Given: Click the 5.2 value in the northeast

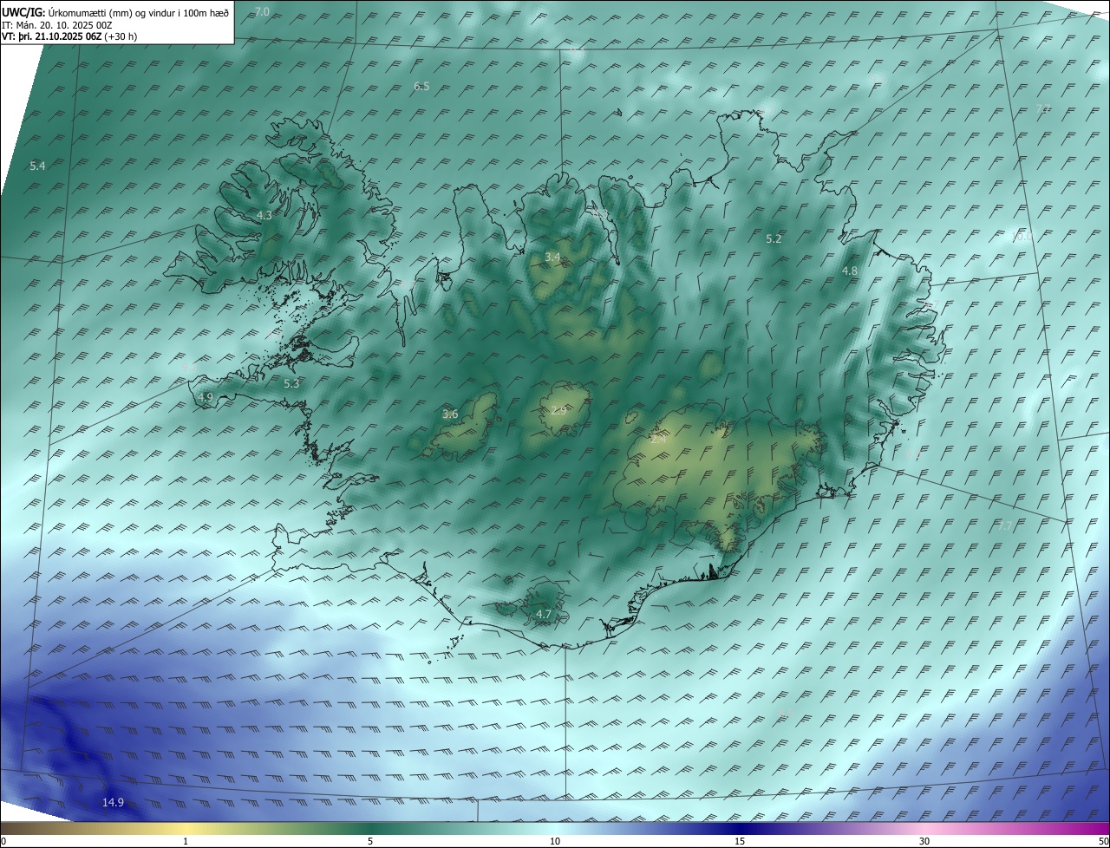Looking at the screenshot, I should [x=774, y=238].
